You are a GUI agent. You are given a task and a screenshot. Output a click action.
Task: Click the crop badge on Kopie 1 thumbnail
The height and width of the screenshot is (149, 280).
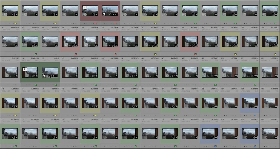pos(56,76)
